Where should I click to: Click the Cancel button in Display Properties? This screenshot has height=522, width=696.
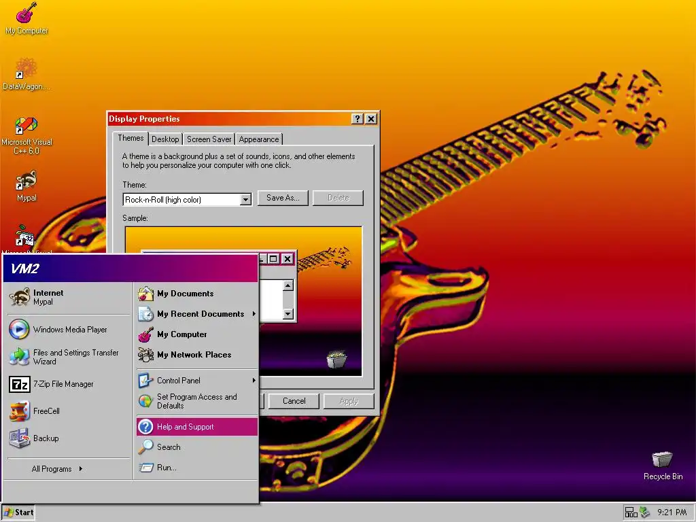point(294,401)
